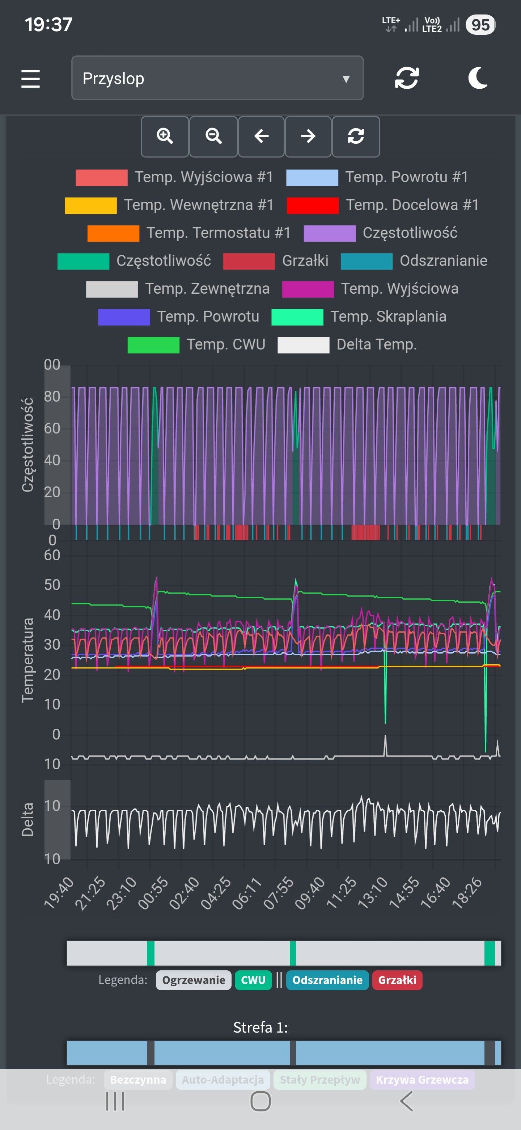
Task: Tap the CWU legend badge
Action: pyautogui.click(x=253, y=980)
